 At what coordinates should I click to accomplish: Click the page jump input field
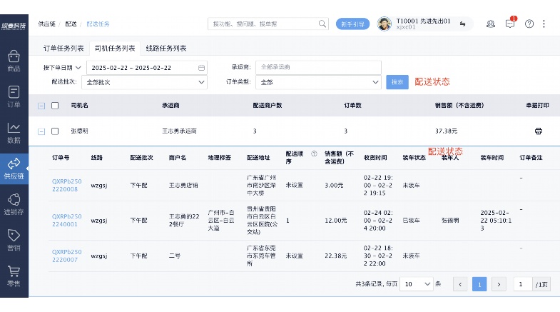523,284
